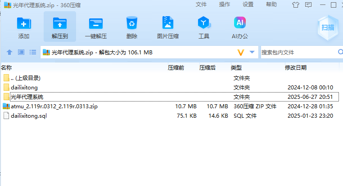Screen dimensions: 343x186
Task: Click the path text 光年代理系统.zip in the address bar
Action: click(72, 53)
